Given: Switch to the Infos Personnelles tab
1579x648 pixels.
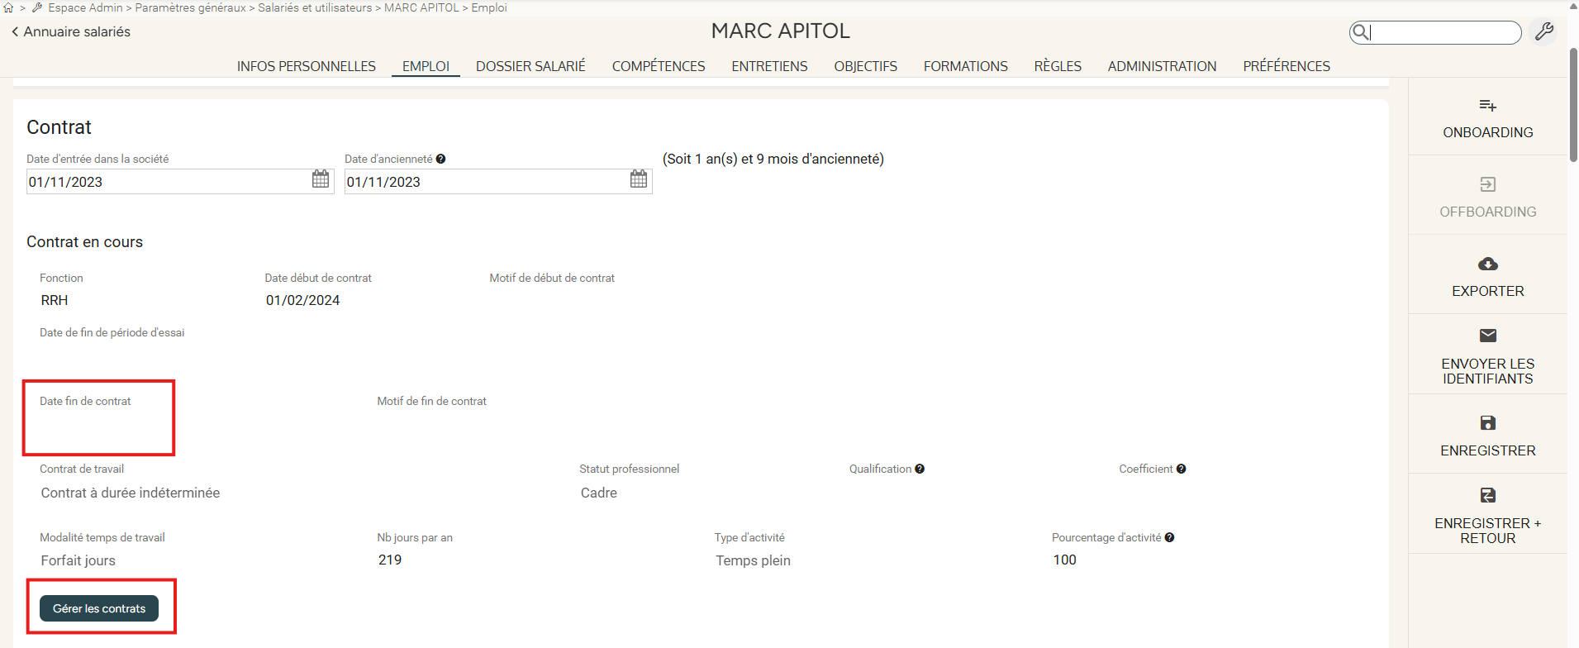Looking at the screenshot, I should pyautogui.click(x=306, y=66).
